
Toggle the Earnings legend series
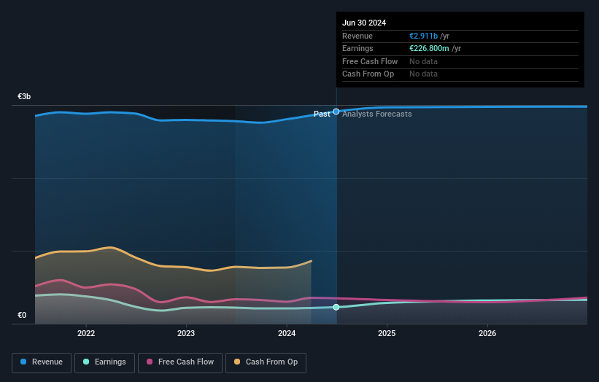pyautogui.click(x=104, y=362)
